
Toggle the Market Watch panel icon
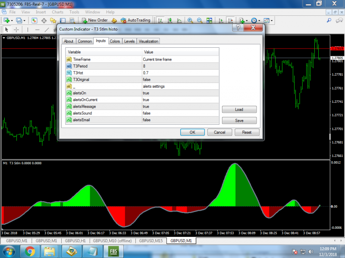point(34,20)
